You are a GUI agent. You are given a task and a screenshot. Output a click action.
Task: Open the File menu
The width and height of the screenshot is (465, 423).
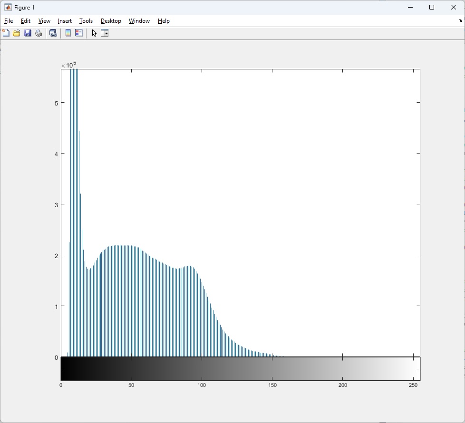(9, 21)
